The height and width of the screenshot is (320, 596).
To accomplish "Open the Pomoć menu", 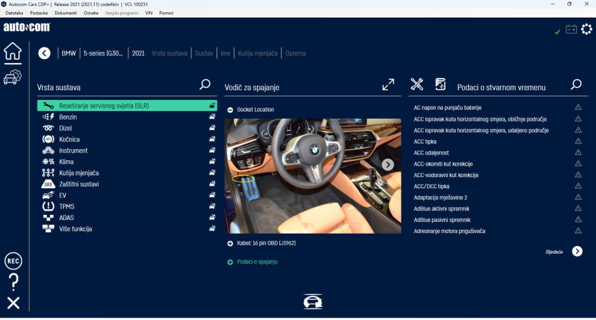I will tap(166, 13).
